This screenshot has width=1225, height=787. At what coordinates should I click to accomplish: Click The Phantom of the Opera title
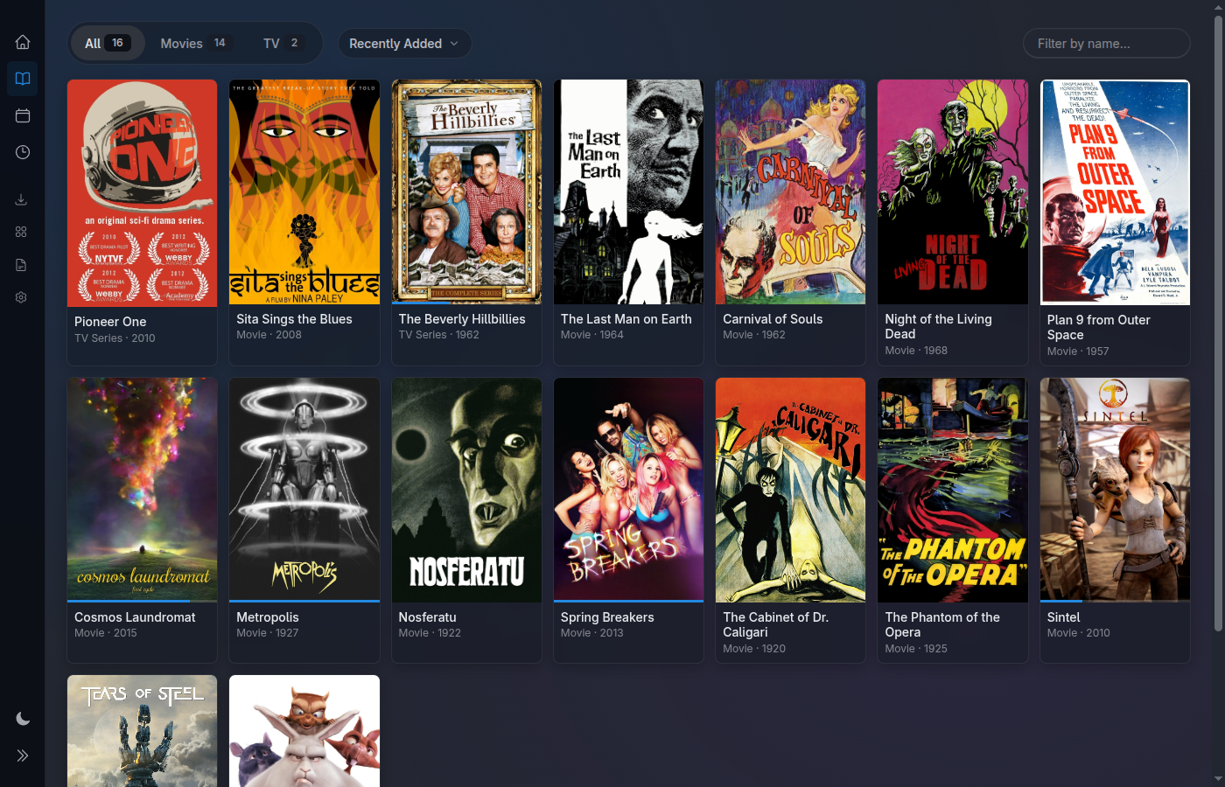tap(942, 624)
